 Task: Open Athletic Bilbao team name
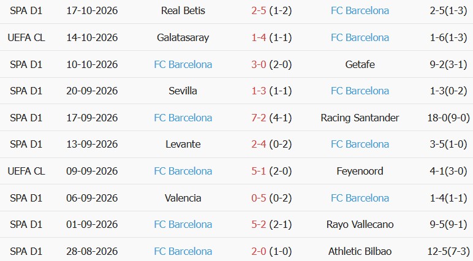click(x=360, y=251)
